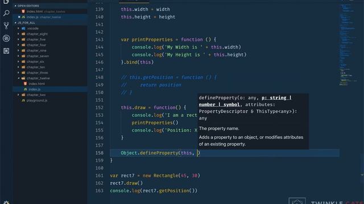Click commented 'return position' on line 149
The width and height of the screenshot is (364, 204).
coord(160,85)
